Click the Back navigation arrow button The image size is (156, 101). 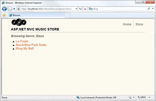[x=4, y=9]
